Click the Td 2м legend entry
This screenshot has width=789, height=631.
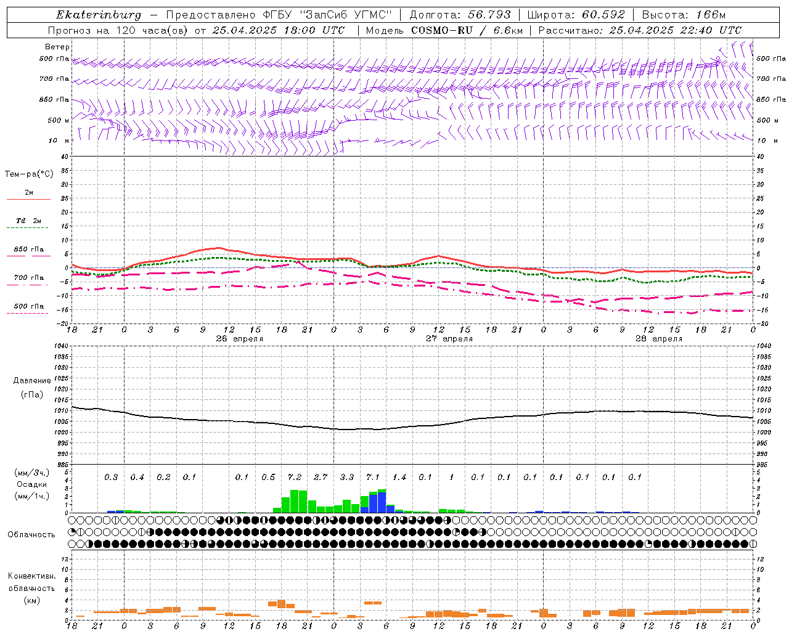(x=29, y=221)
